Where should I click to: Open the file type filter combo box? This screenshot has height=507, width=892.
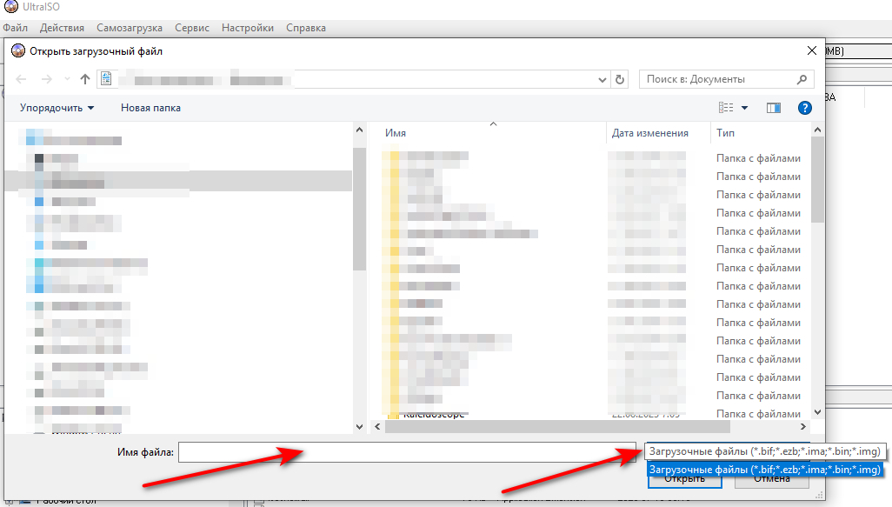(765, 451)
